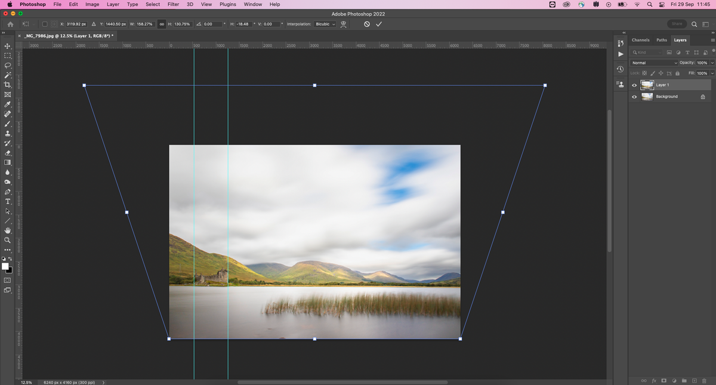Hide the Background layer eye icon
The height and width of the screenshot is (385, 716).
point(634,97)
